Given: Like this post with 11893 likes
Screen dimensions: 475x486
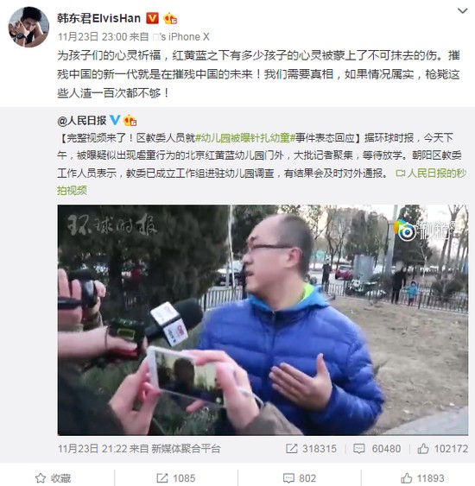Looking at the screenshot, I should point(422,478).
